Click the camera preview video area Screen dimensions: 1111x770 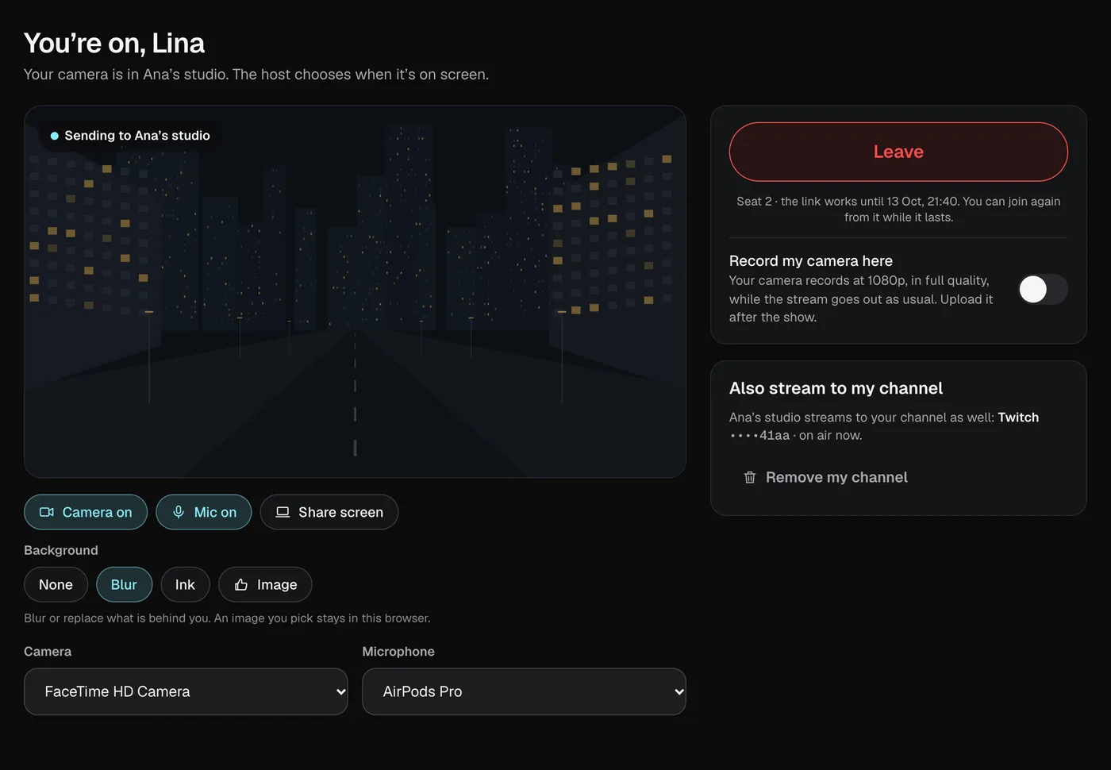355,291
